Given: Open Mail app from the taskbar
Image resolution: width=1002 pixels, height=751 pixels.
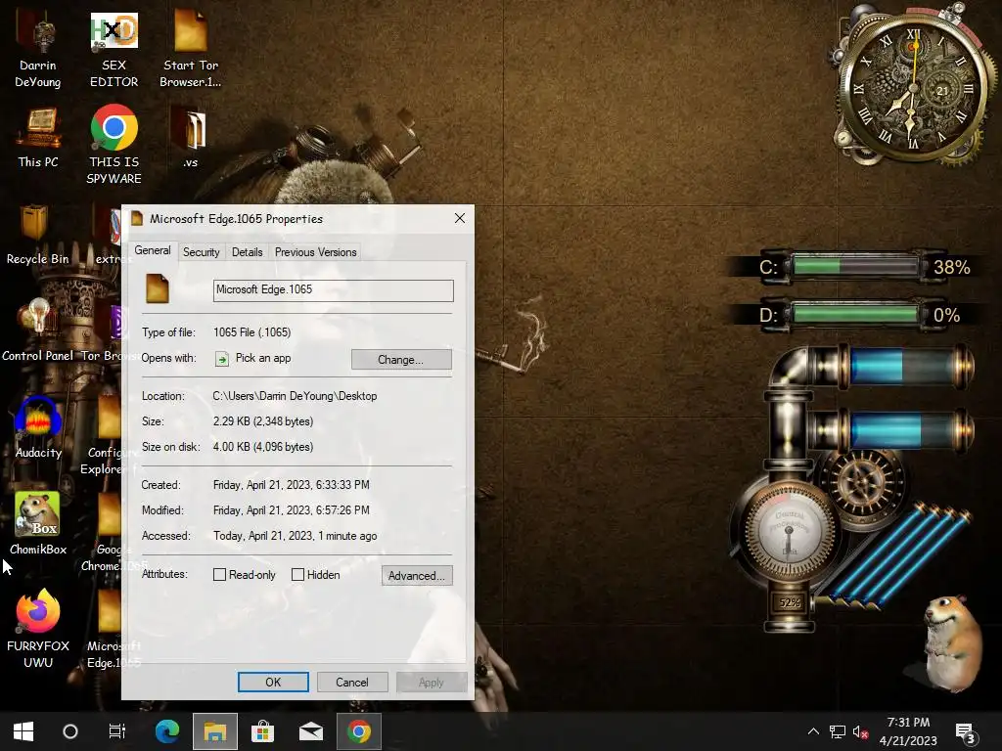Looking at the screenshot, I should point(311,731).
